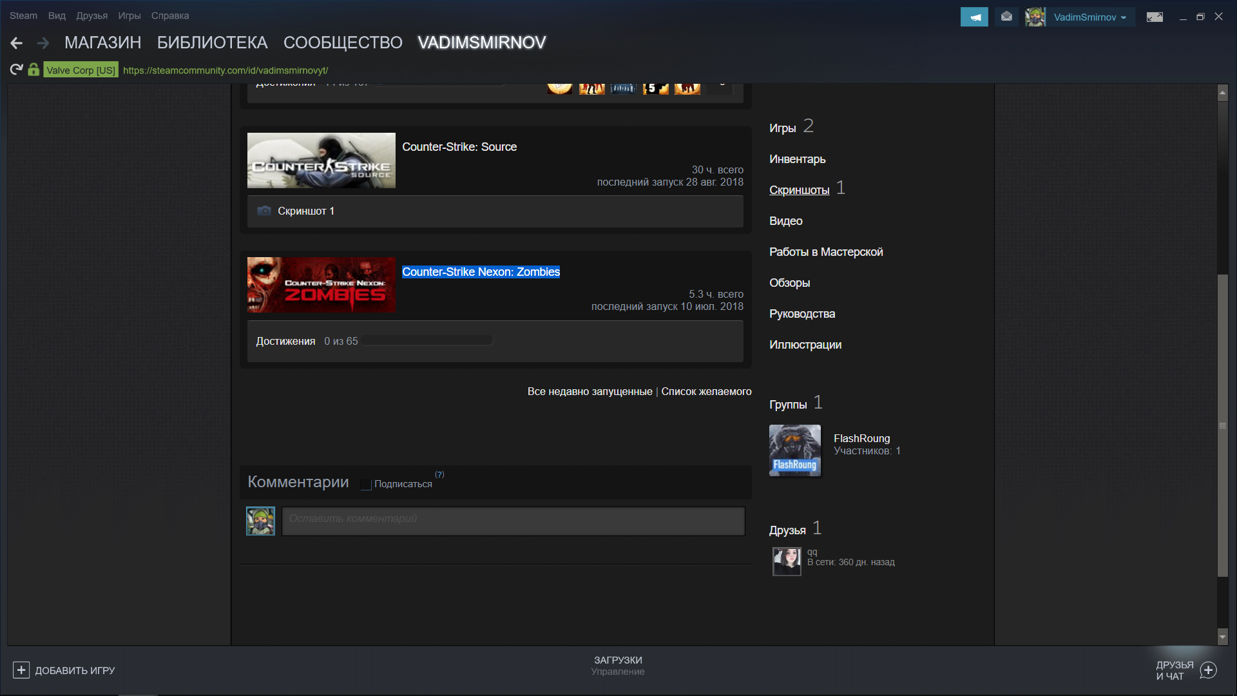This screenshot has height=696, width=1237.
Task: Open Friends and Chat plus icon
Action: point(1209,670)
